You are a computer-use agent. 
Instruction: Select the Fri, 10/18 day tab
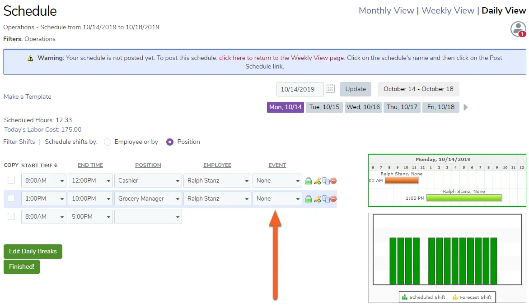point(440,107)
